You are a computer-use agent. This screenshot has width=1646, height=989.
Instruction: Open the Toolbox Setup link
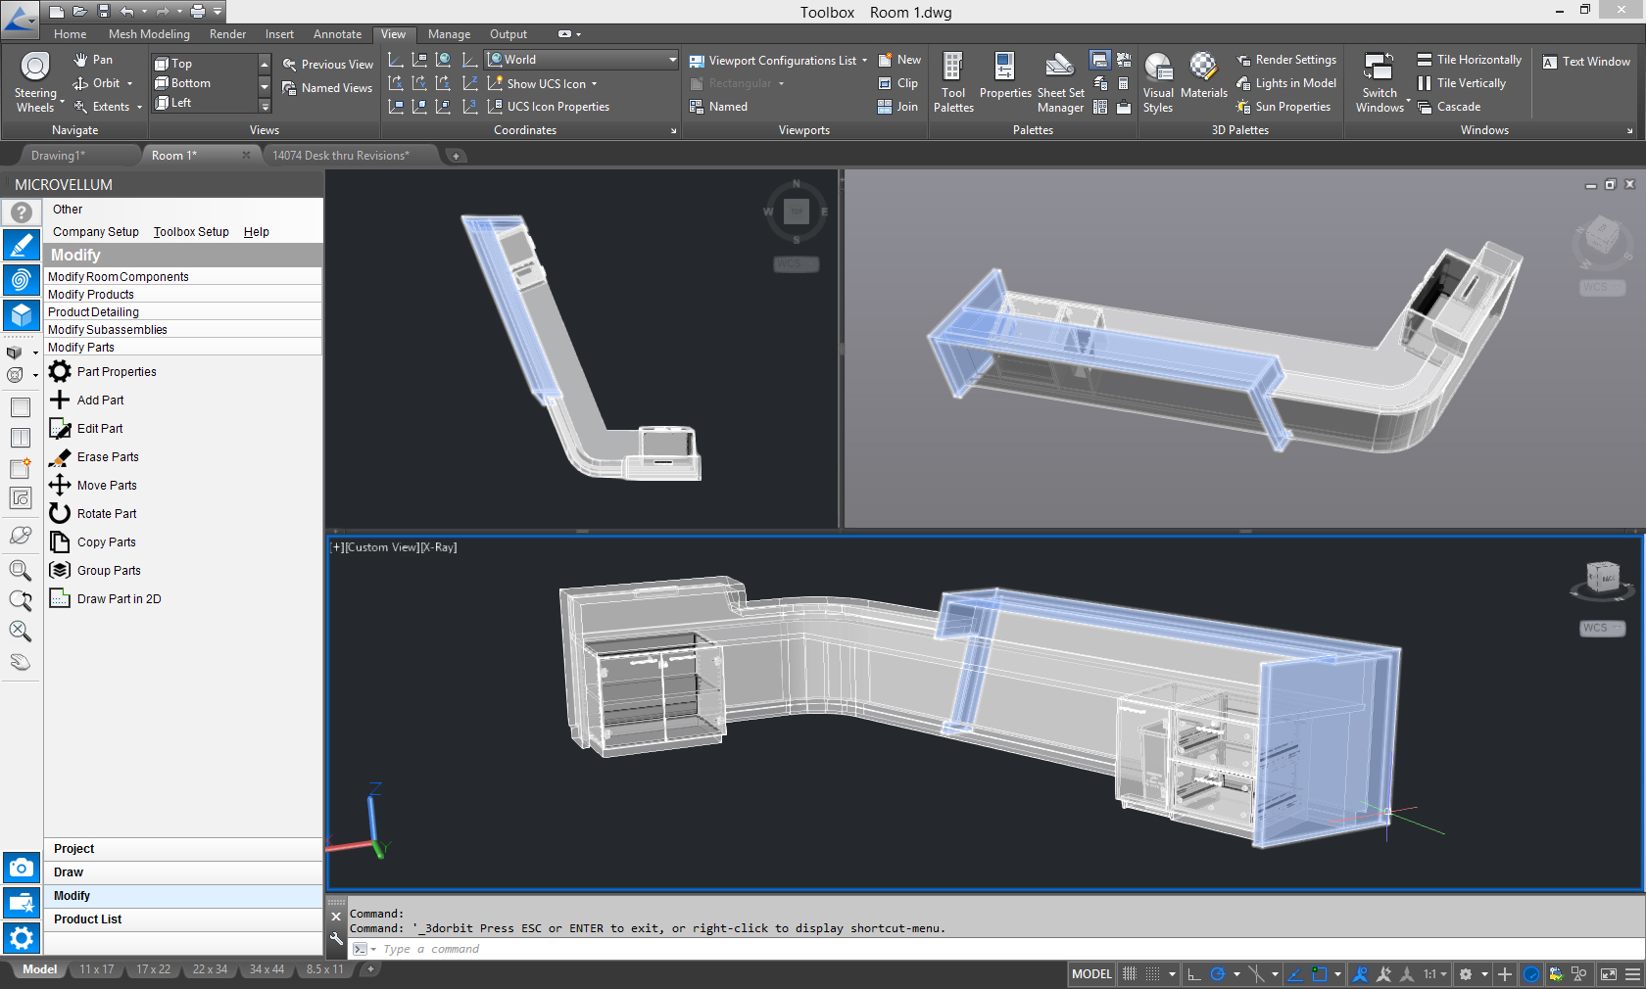[x=191, y=232]
